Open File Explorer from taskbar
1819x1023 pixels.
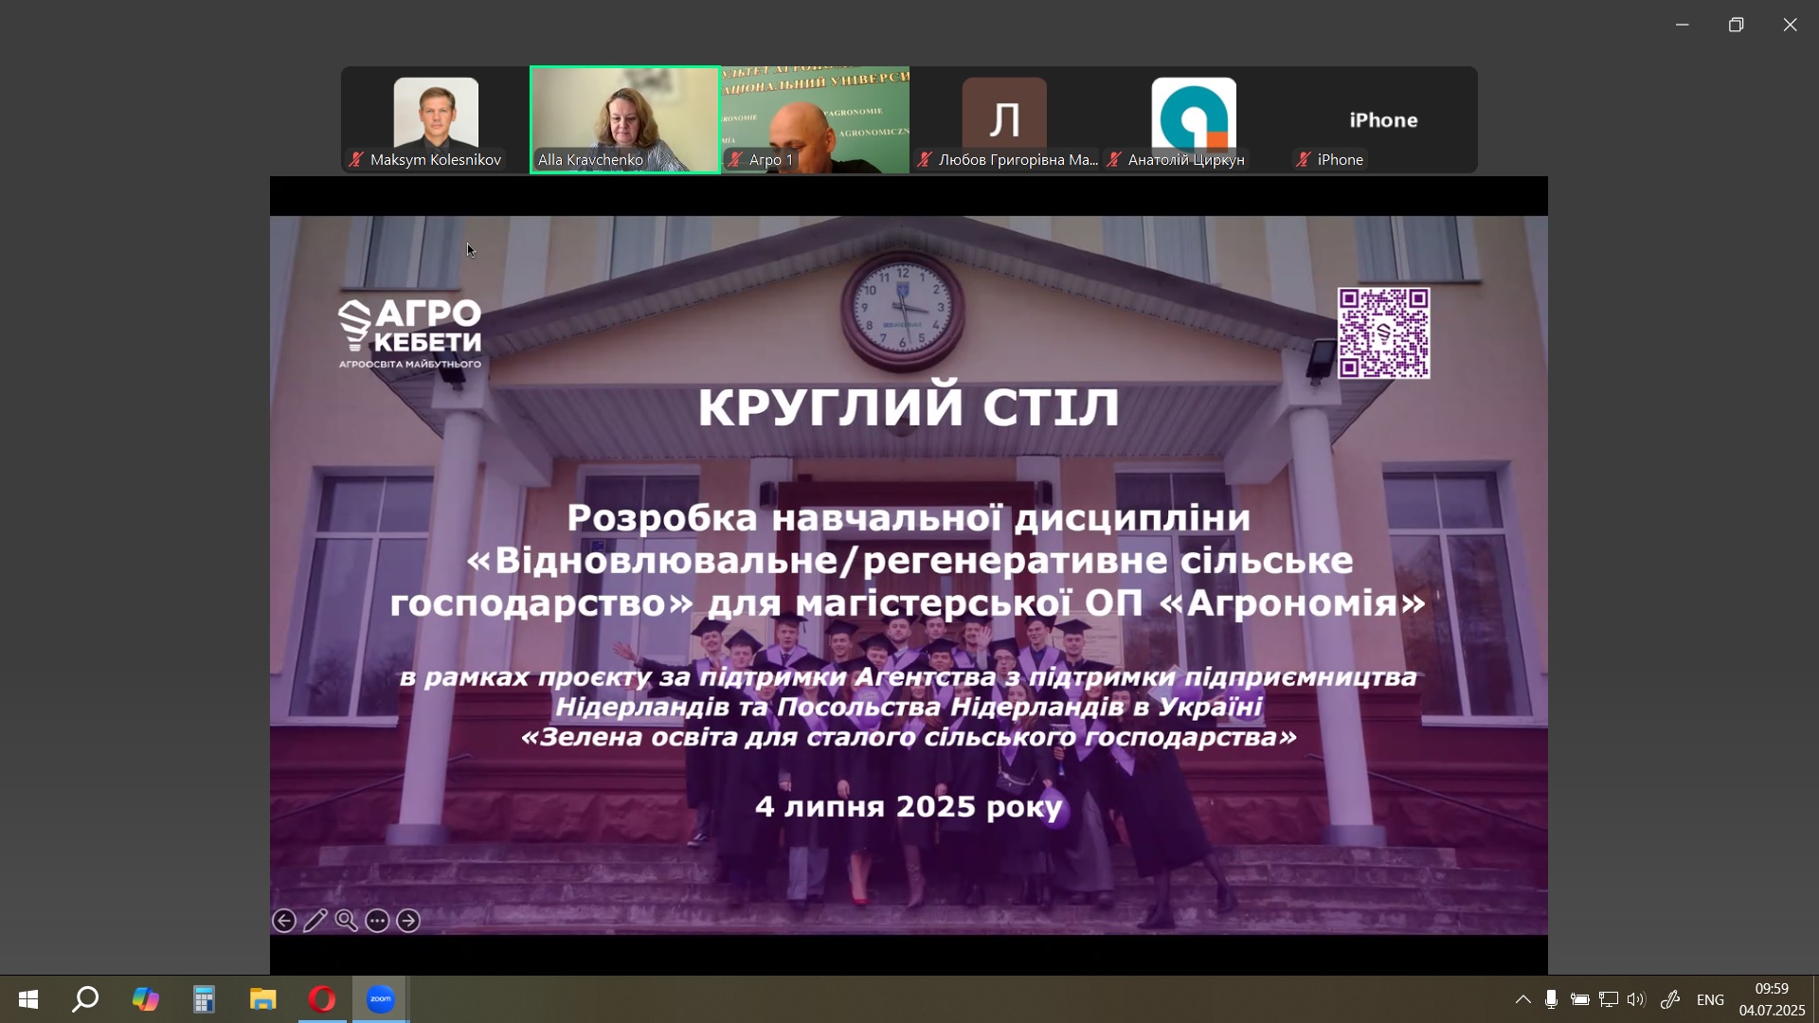click(262, 999)
